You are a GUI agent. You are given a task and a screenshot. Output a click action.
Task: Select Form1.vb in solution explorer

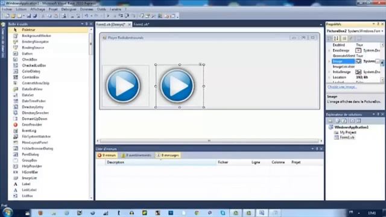347,137
